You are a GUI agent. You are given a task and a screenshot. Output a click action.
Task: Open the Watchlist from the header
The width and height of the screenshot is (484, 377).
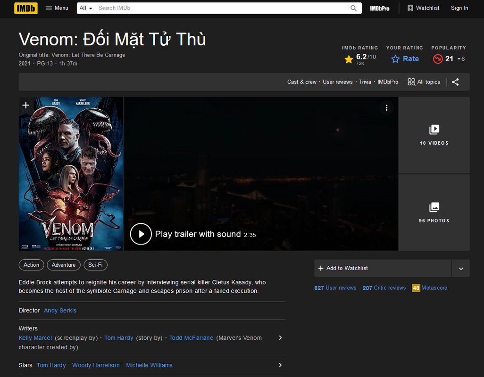click(x=423, y=8)
